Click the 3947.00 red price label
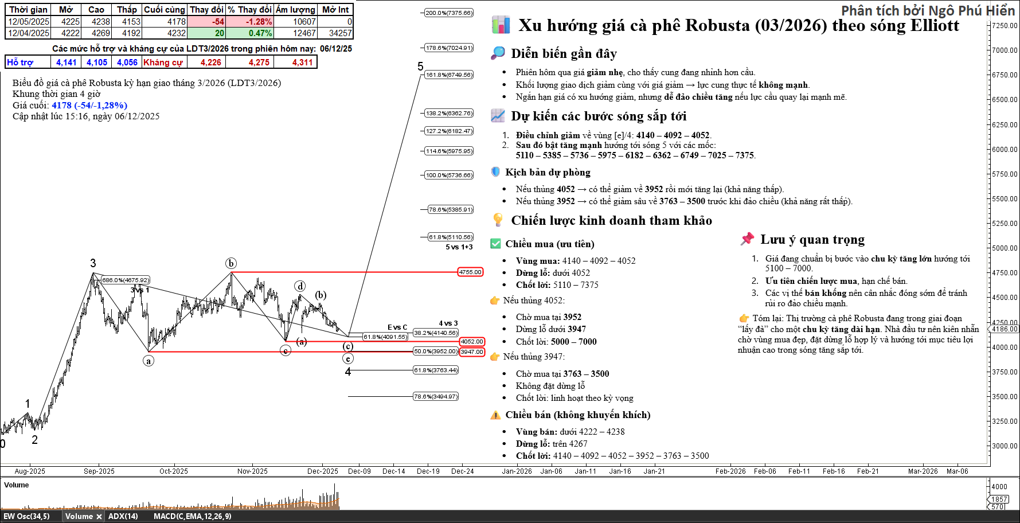This screenshot has height=523, width=1020. 472,352
